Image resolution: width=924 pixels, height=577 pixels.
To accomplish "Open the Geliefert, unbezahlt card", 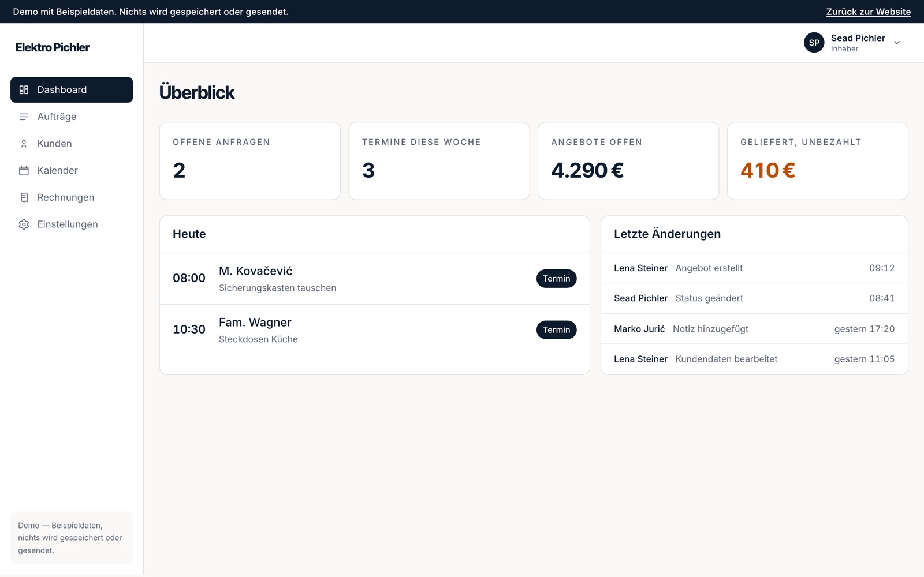I will [x=817, y=161].
